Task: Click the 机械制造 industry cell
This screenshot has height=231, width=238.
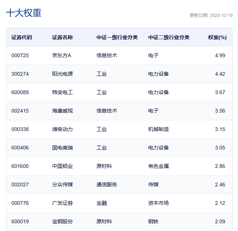Action: click(158, 129)
